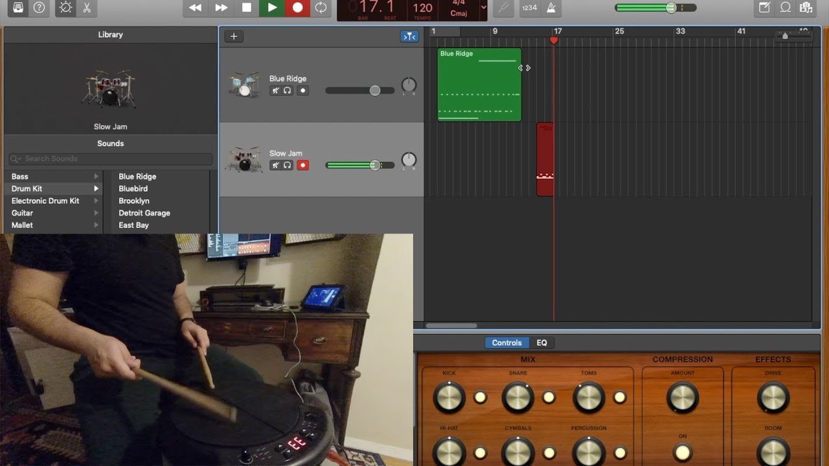829x466 pixels.
Task: Toggle the blue Catch Playhead button
Action: tap(409, 37)
